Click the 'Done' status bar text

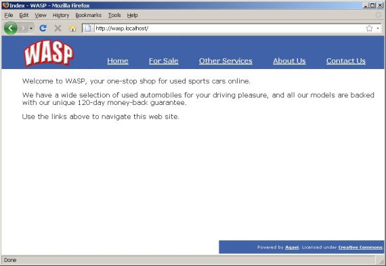pyautogui.click(x=10, y=260)
